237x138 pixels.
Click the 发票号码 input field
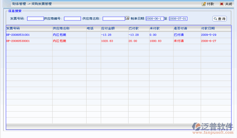(35, 18)
